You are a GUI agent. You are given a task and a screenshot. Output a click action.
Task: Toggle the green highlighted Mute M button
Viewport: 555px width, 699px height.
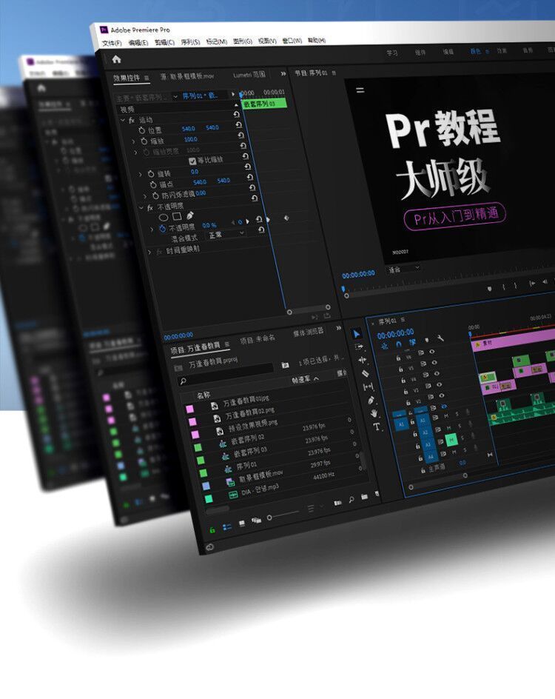pyautogui.click(x=451, y=441)
